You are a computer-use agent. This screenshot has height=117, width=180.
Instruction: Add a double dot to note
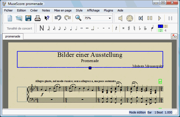pos(104,28)
